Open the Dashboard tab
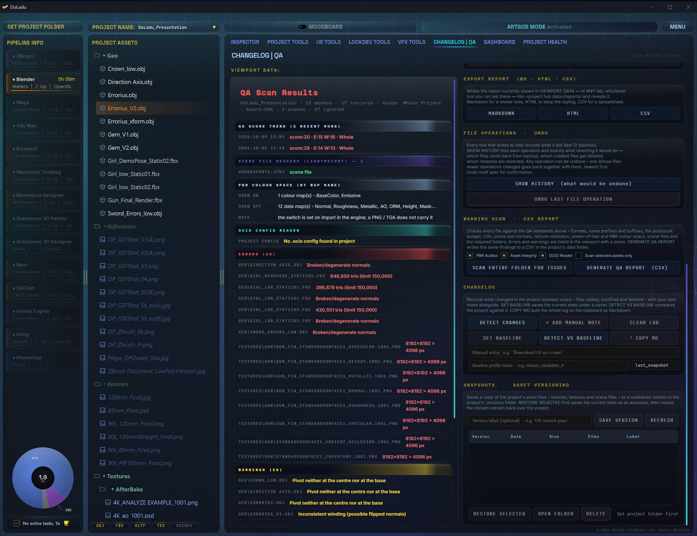697x536 pixels. (500, 42)
